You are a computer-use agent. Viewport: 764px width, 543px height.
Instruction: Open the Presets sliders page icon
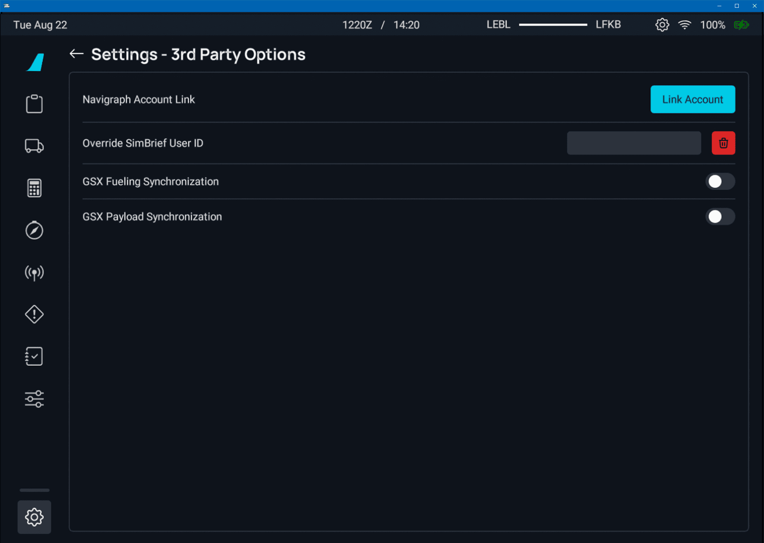click(x=34, y=399)
